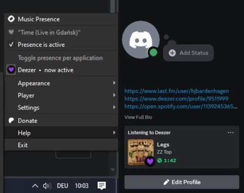
Task: Open the taskbar notification center icon
Action: (102, 186)
